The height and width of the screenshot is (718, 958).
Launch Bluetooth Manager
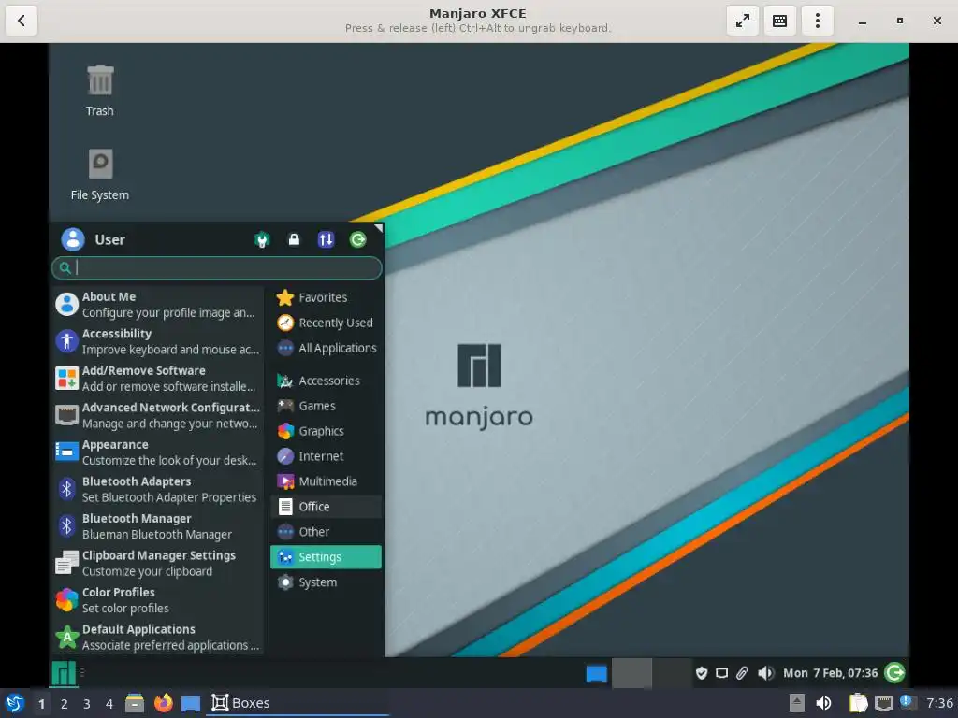point(157,526)
